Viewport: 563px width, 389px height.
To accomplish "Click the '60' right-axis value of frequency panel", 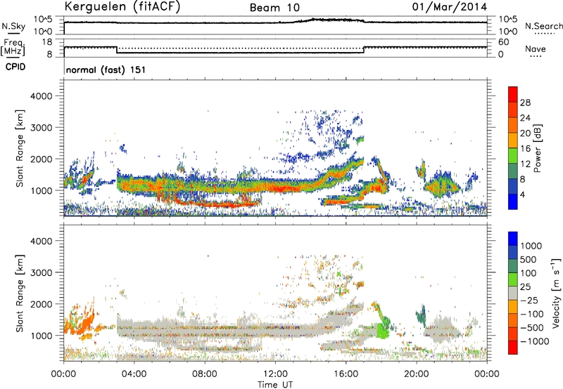I will 503,42.
